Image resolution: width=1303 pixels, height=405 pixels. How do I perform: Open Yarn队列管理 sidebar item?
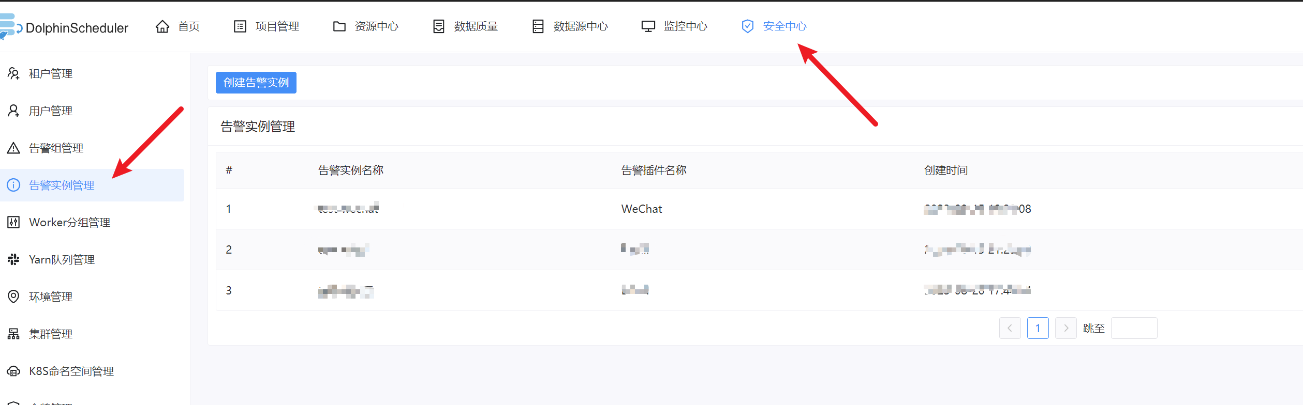coord(62,260)
